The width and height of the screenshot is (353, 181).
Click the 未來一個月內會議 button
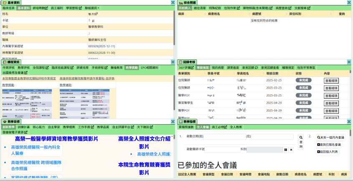[x=330, y=137]
